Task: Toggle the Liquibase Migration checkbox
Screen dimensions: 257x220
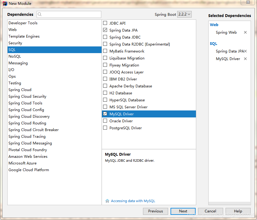Action: [x=105, y=58]
